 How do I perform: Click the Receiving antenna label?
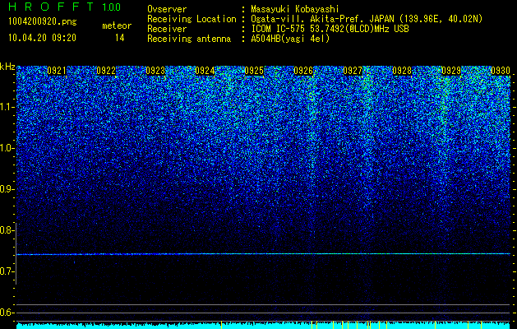click(189, 39)
